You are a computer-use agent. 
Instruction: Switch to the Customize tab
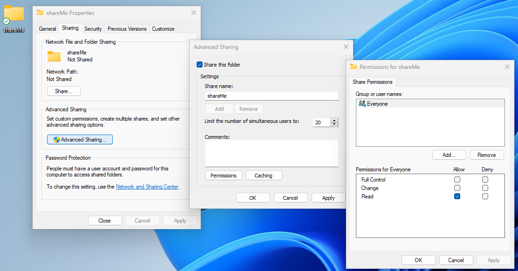tap(163, 29)
